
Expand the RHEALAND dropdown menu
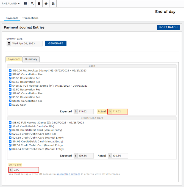pos(11,4)
